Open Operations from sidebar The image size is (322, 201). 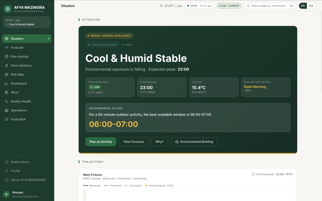click(27, 110)
